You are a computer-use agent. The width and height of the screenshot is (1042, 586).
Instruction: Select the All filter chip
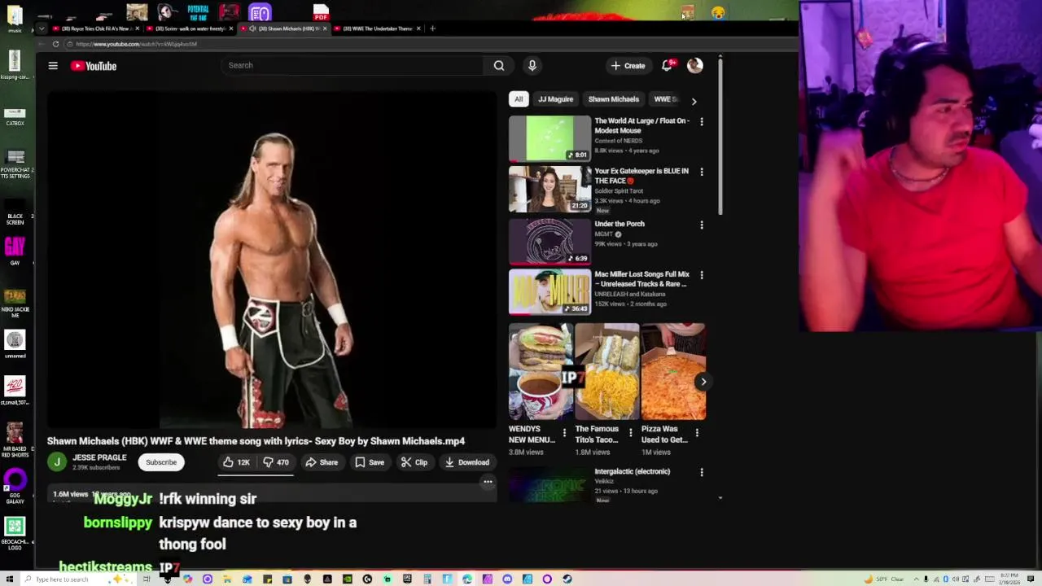[x=519, y=99]
